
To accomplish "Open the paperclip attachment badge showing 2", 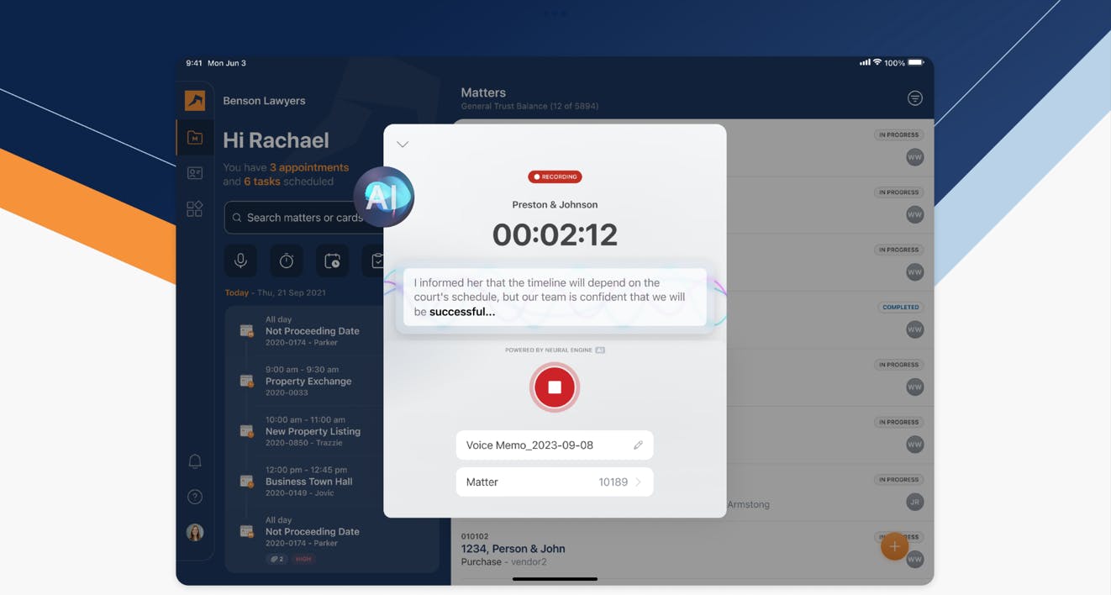I will click(276, 559).
